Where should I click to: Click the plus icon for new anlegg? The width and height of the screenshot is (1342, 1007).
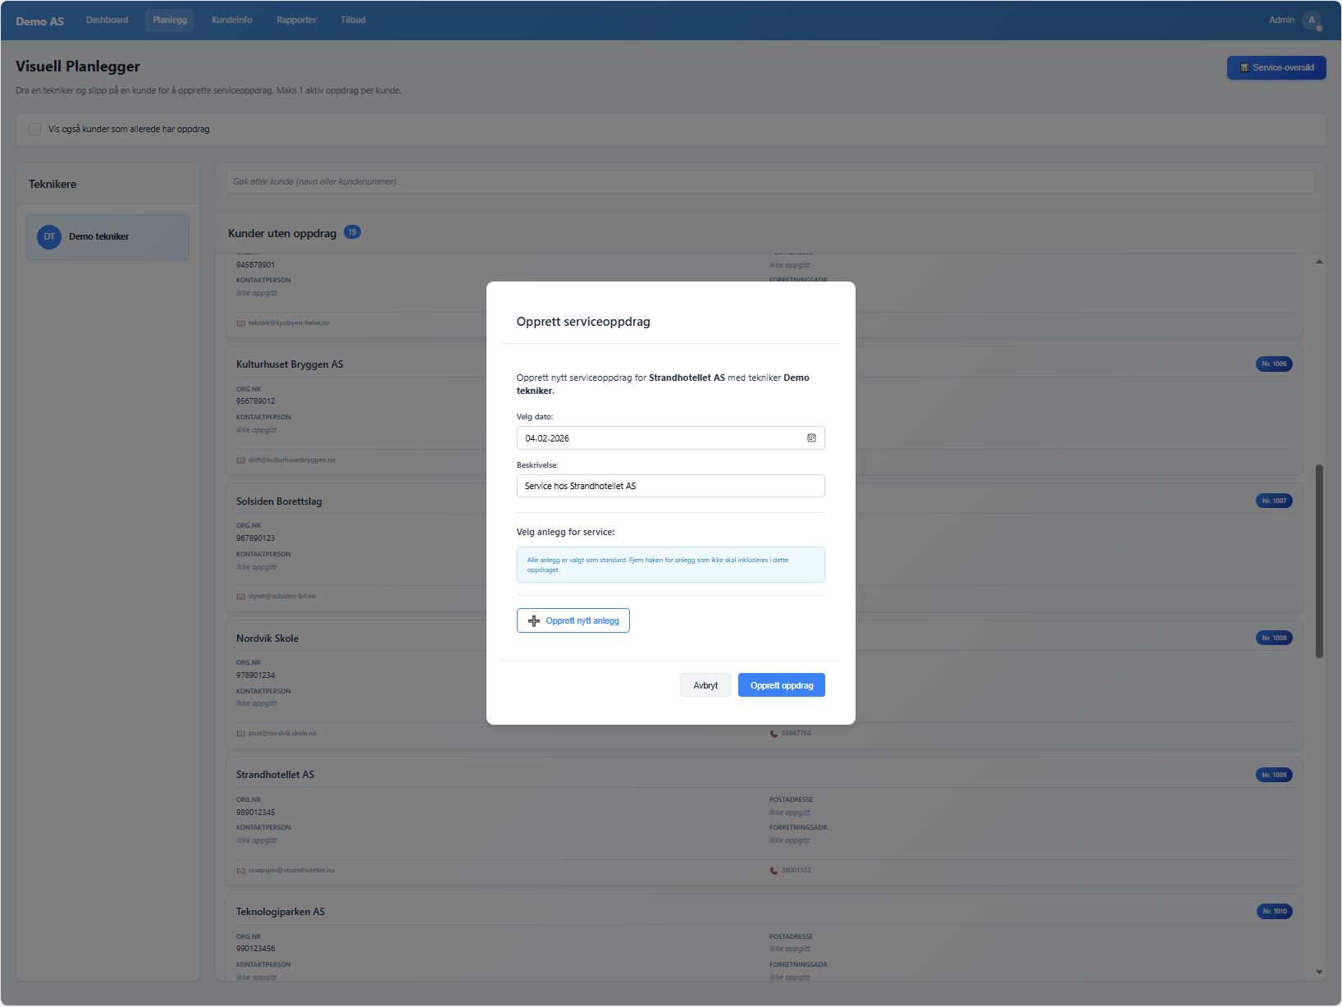pos(534,621)
